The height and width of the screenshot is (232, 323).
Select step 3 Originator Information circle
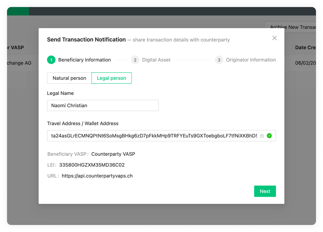coord(219,60)
